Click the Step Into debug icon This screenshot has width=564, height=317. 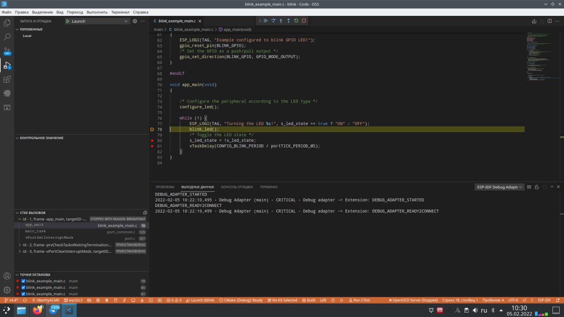point(281,21)
